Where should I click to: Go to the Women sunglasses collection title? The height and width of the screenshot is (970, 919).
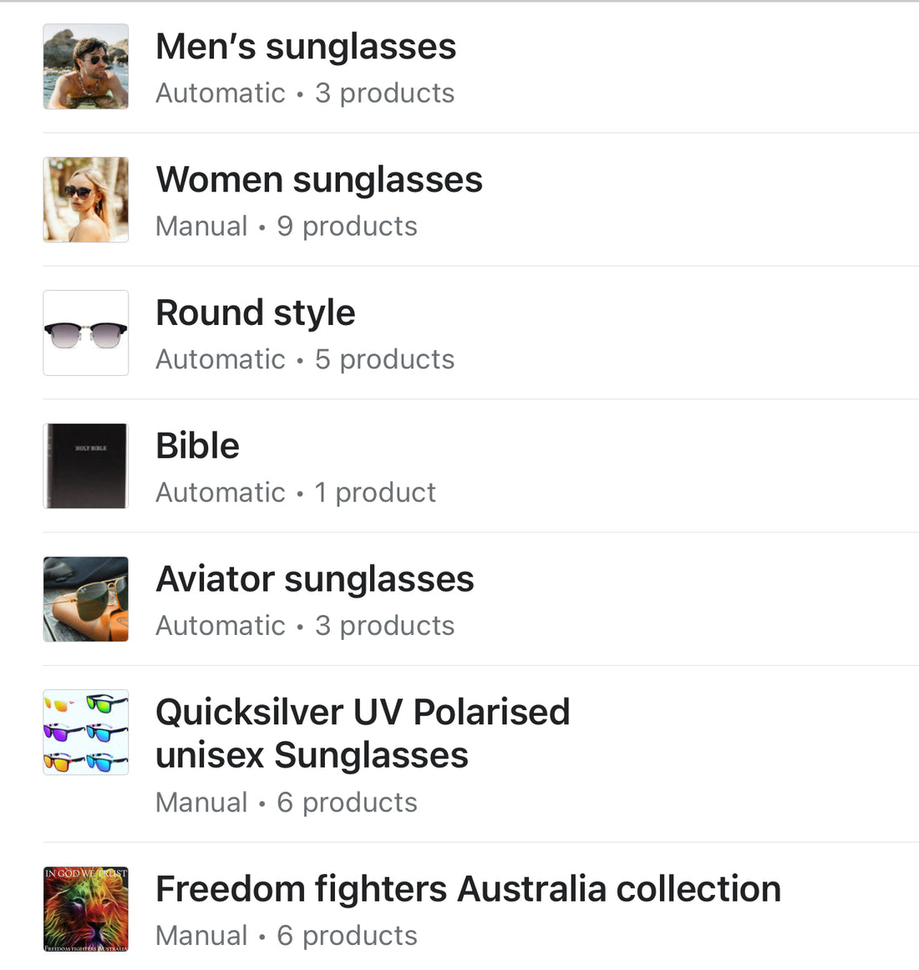(x=319, y=180)
